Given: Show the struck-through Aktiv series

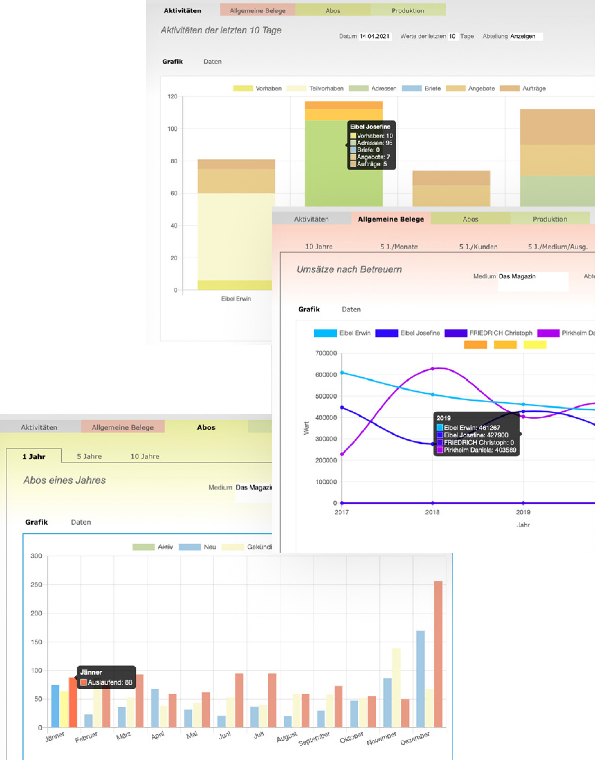Looking at the screenshot, I should point(153,547).
